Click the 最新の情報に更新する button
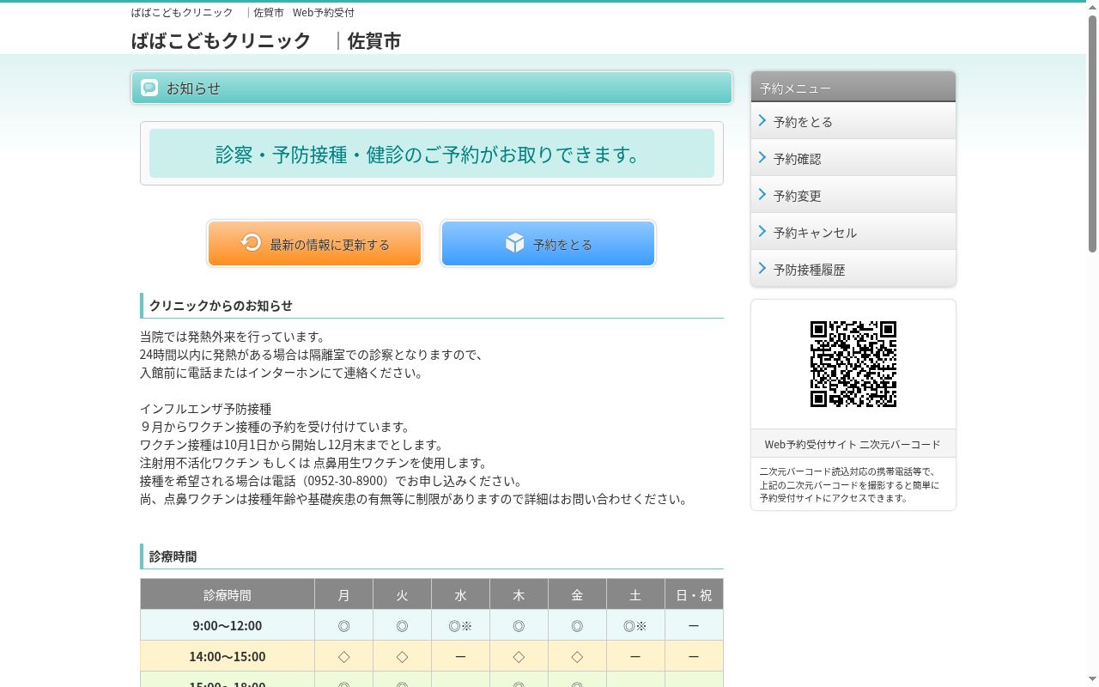This screenshot has height=687, width=1099. [x=315, y=244]
